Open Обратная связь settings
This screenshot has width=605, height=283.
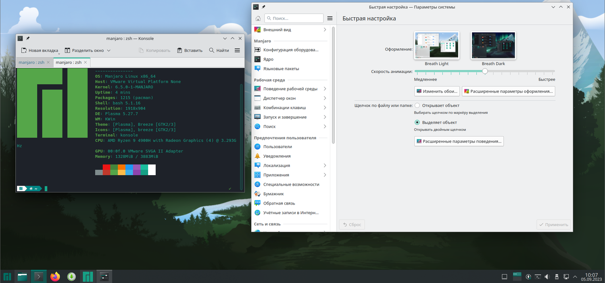click(290, 203)
